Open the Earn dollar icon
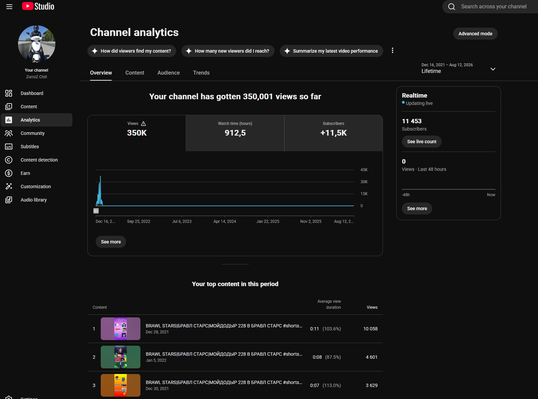 click(9, 173)
